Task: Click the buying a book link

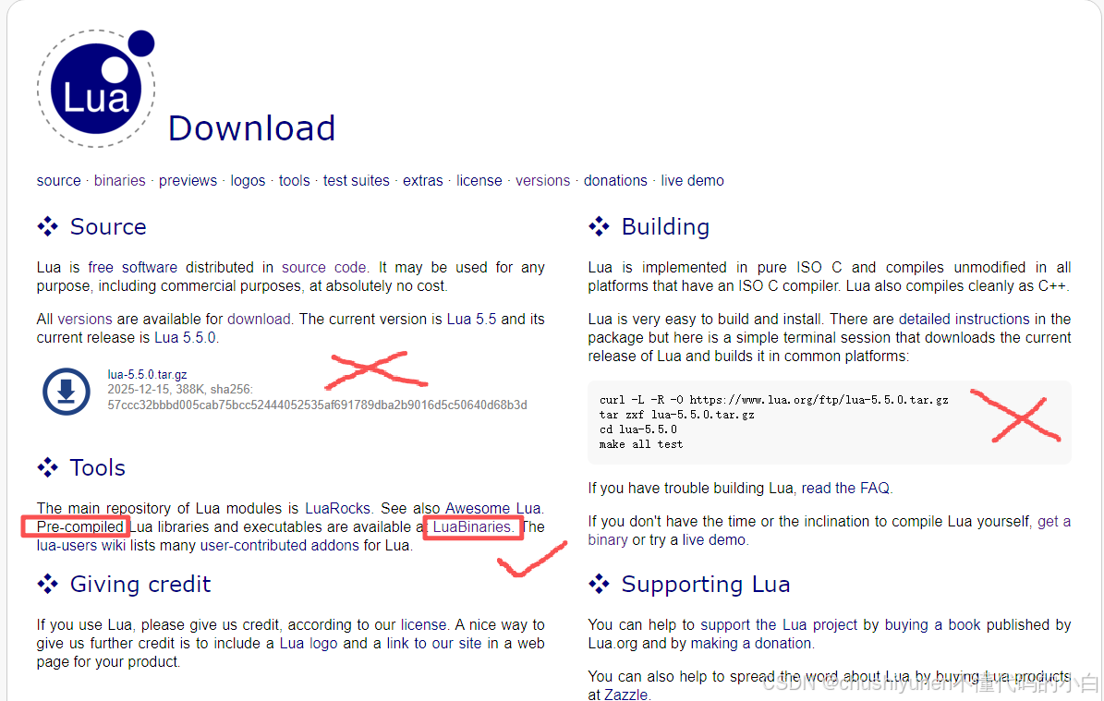Action: tap(933, 625)
